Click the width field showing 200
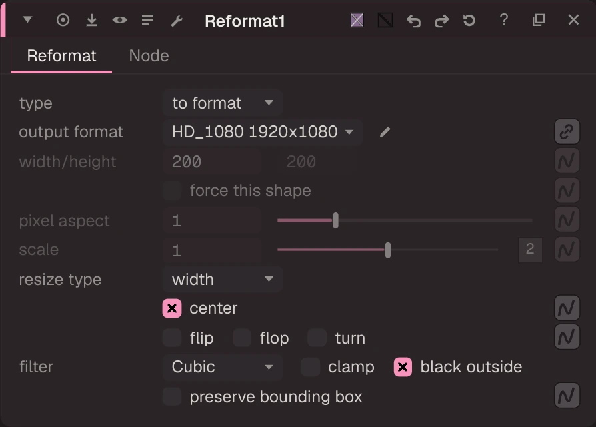This screenshot has width=596, height=427. pos(212,161)
